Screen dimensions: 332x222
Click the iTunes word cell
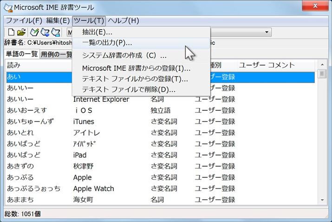(84, 121)
